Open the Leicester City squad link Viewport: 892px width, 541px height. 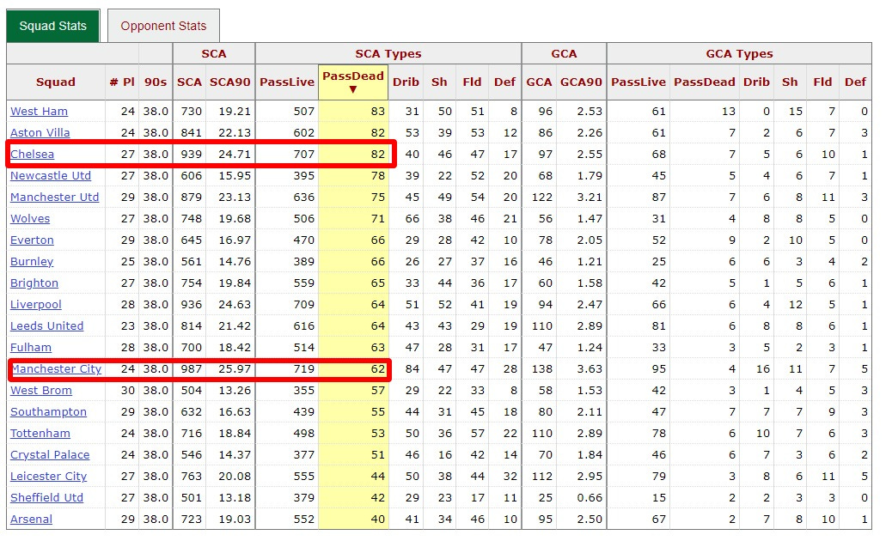coord(48,477)
